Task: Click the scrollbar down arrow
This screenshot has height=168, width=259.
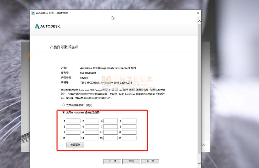Action: [199, 163]
